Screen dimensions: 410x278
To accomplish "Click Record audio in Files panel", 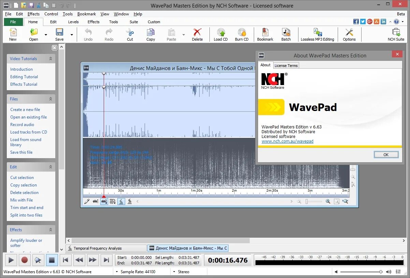I will click(x=22, y=125).
